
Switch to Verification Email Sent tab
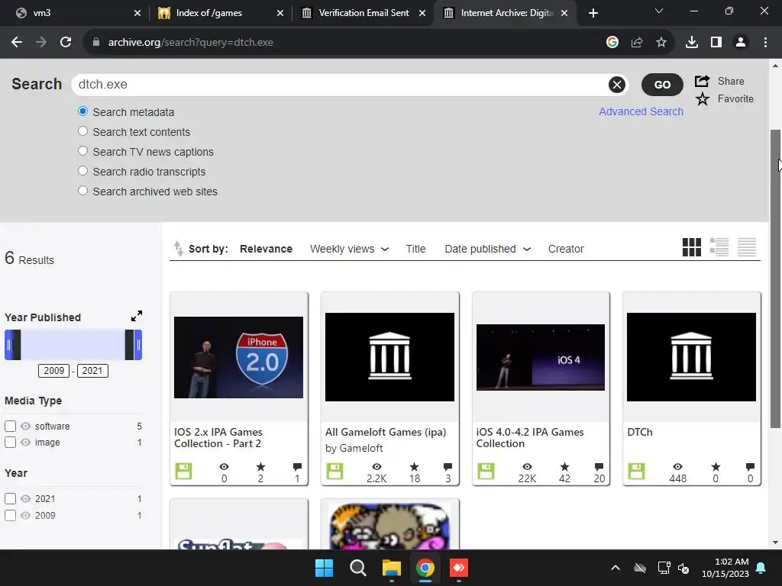click(363, 13)
